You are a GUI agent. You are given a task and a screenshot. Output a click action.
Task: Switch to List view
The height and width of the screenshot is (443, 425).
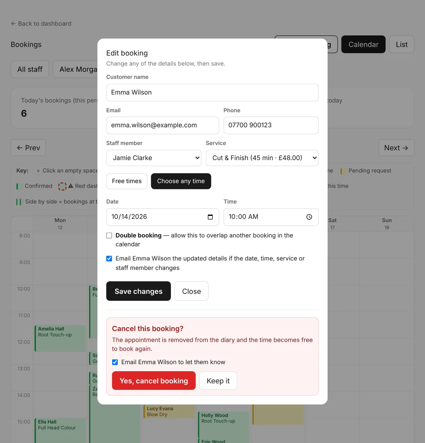(402, 44)
